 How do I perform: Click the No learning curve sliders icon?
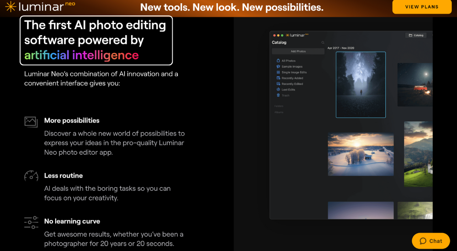tap(31, 222)
